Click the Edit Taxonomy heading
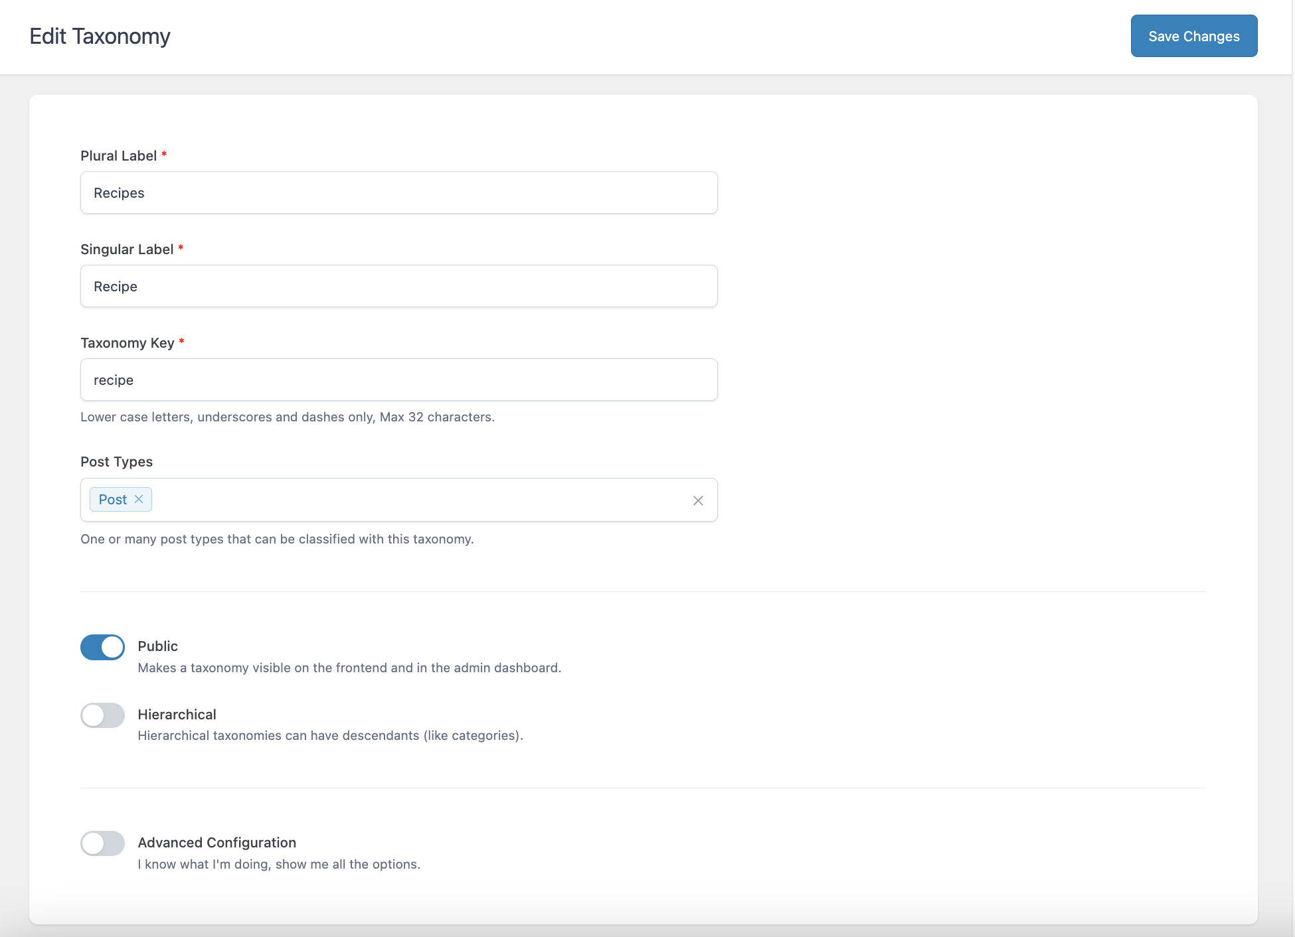 [99, 36]
